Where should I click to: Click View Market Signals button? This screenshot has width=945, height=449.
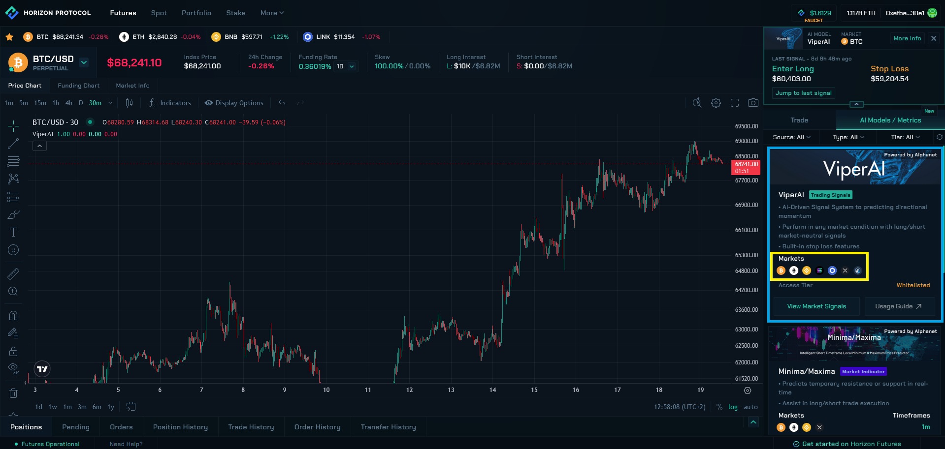816,306
